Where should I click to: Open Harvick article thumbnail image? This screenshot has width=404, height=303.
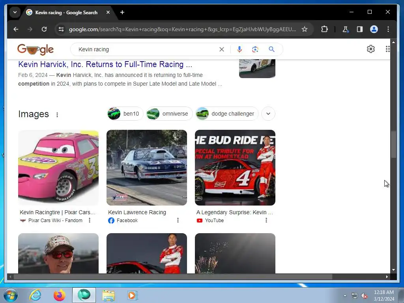coord(257,69)
